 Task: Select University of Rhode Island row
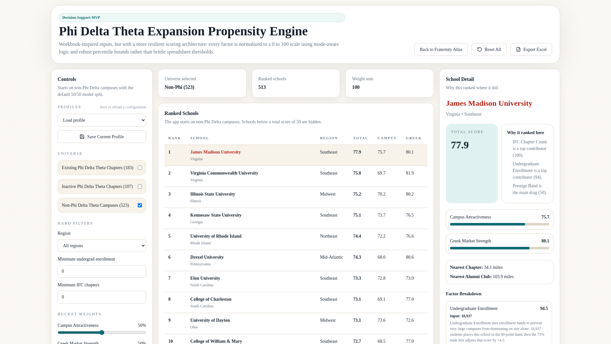(296, 240)
